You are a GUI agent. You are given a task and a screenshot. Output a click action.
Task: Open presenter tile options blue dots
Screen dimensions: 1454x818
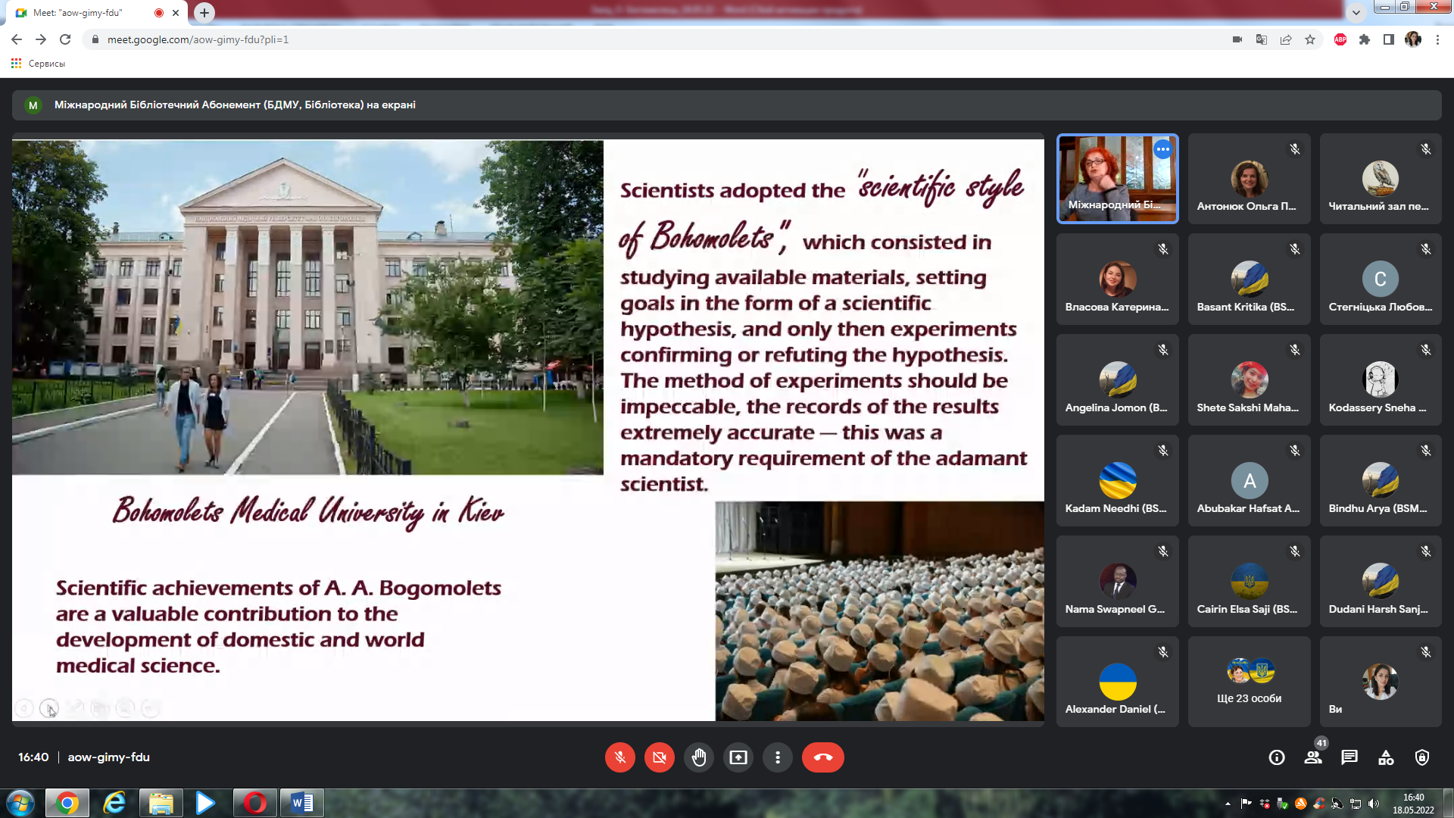(x=1162, y=149)
